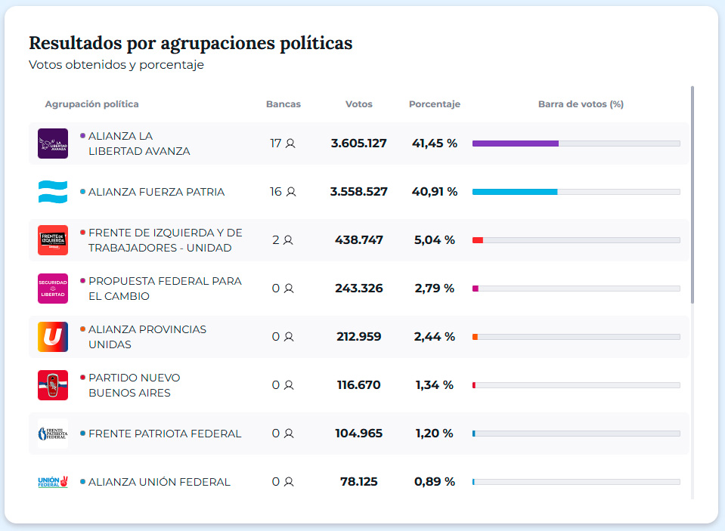
Task: Click the Porcentaje column header
Action: coord(435,104)
